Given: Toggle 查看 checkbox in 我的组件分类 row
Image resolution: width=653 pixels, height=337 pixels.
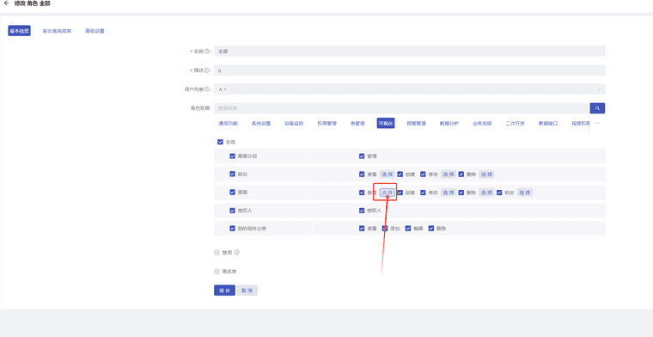Looking at the screenshot, I should click(362, 229).
